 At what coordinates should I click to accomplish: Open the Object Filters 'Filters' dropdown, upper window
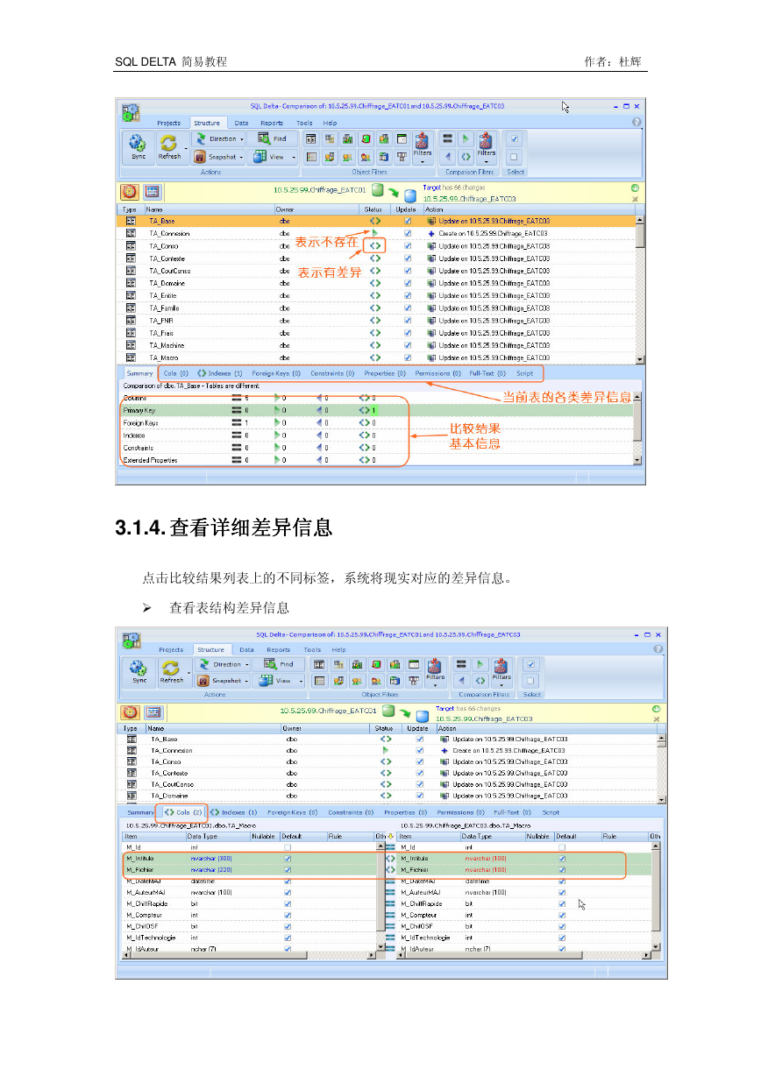(x=423, y=148)
